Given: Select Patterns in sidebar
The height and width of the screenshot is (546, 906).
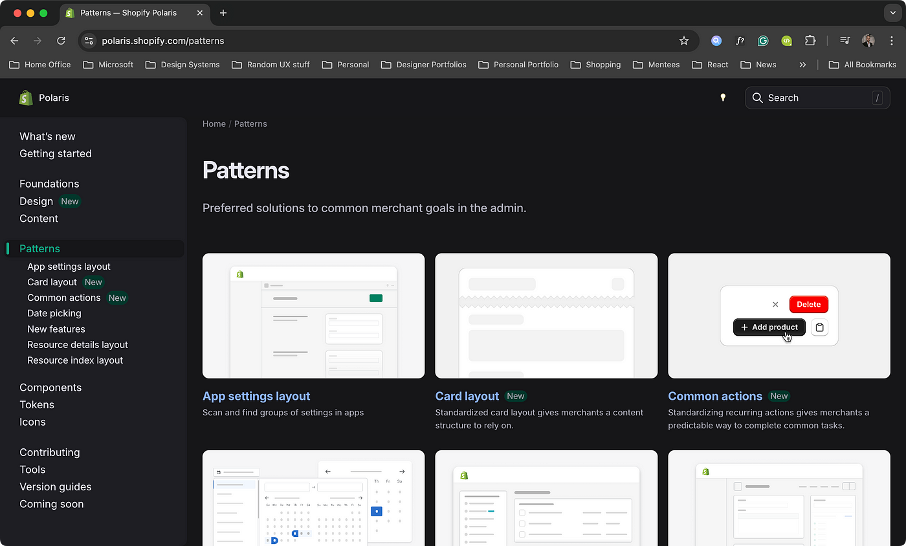Looking at the screenshot, I should (x=39, y=248).
